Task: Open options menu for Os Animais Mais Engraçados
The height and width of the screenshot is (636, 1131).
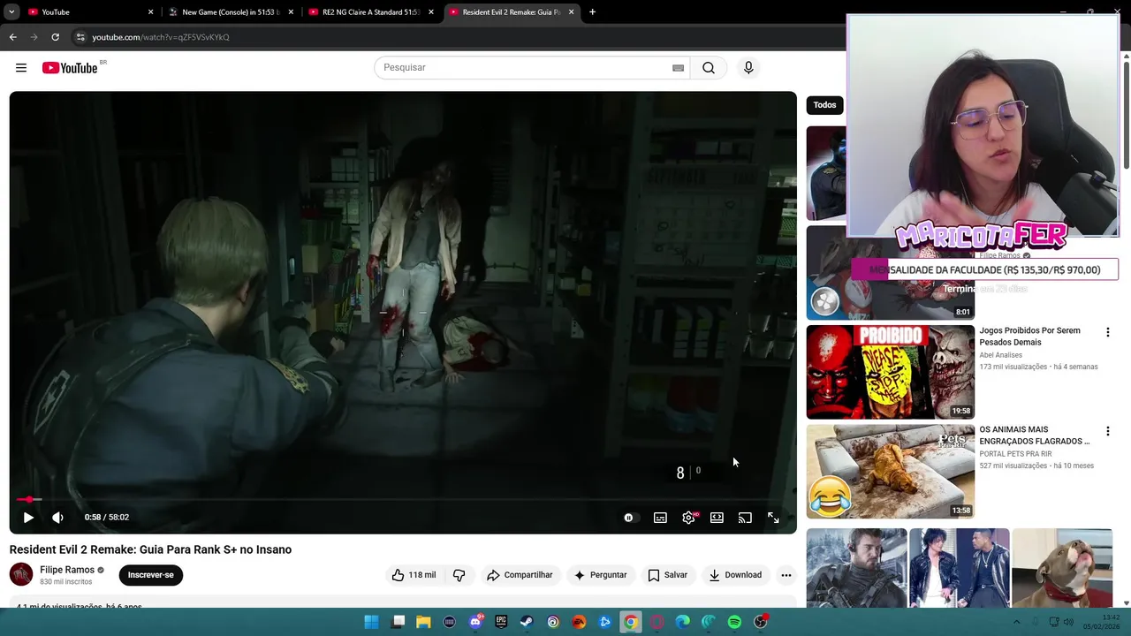Action: click(x=1107, y=431)
